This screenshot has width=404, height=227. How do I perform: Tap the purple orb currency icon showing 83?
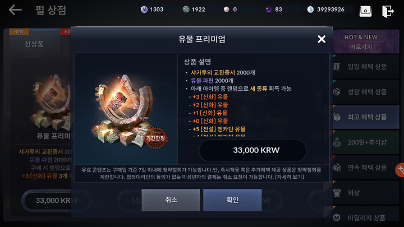pos(268,10)
